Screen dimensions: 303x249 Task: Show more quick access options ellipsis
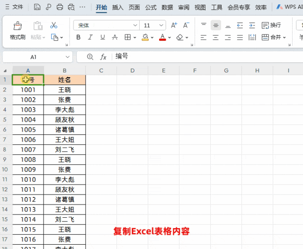(x=82, y=7)
